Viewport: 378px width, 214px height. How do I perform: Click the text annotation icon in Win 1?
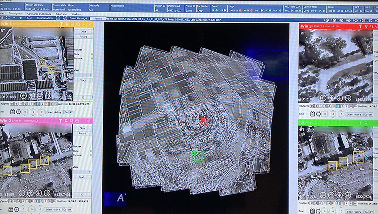(61, 24)
